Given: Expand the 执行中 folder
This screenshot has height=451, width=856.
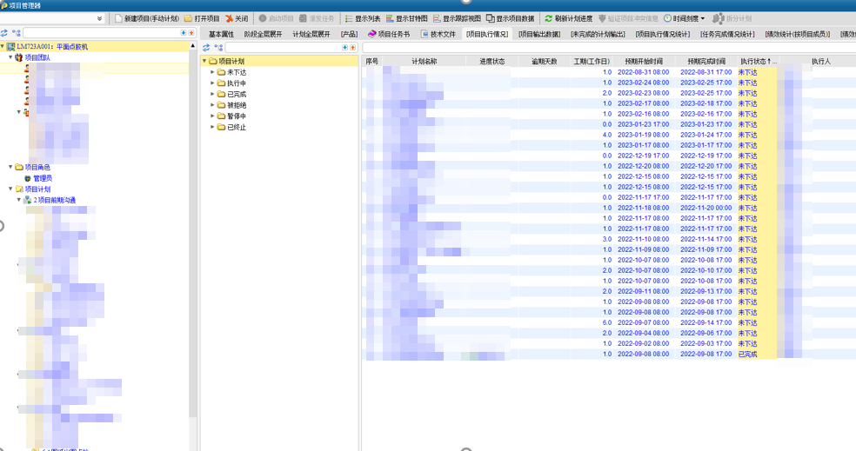Looking at the screenshot, I should click(x=212, y=83).
